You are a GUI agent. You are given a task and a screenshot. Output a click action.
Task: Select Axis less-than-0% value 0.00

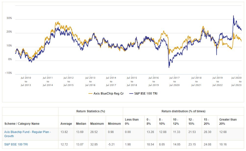coord(128,132)
